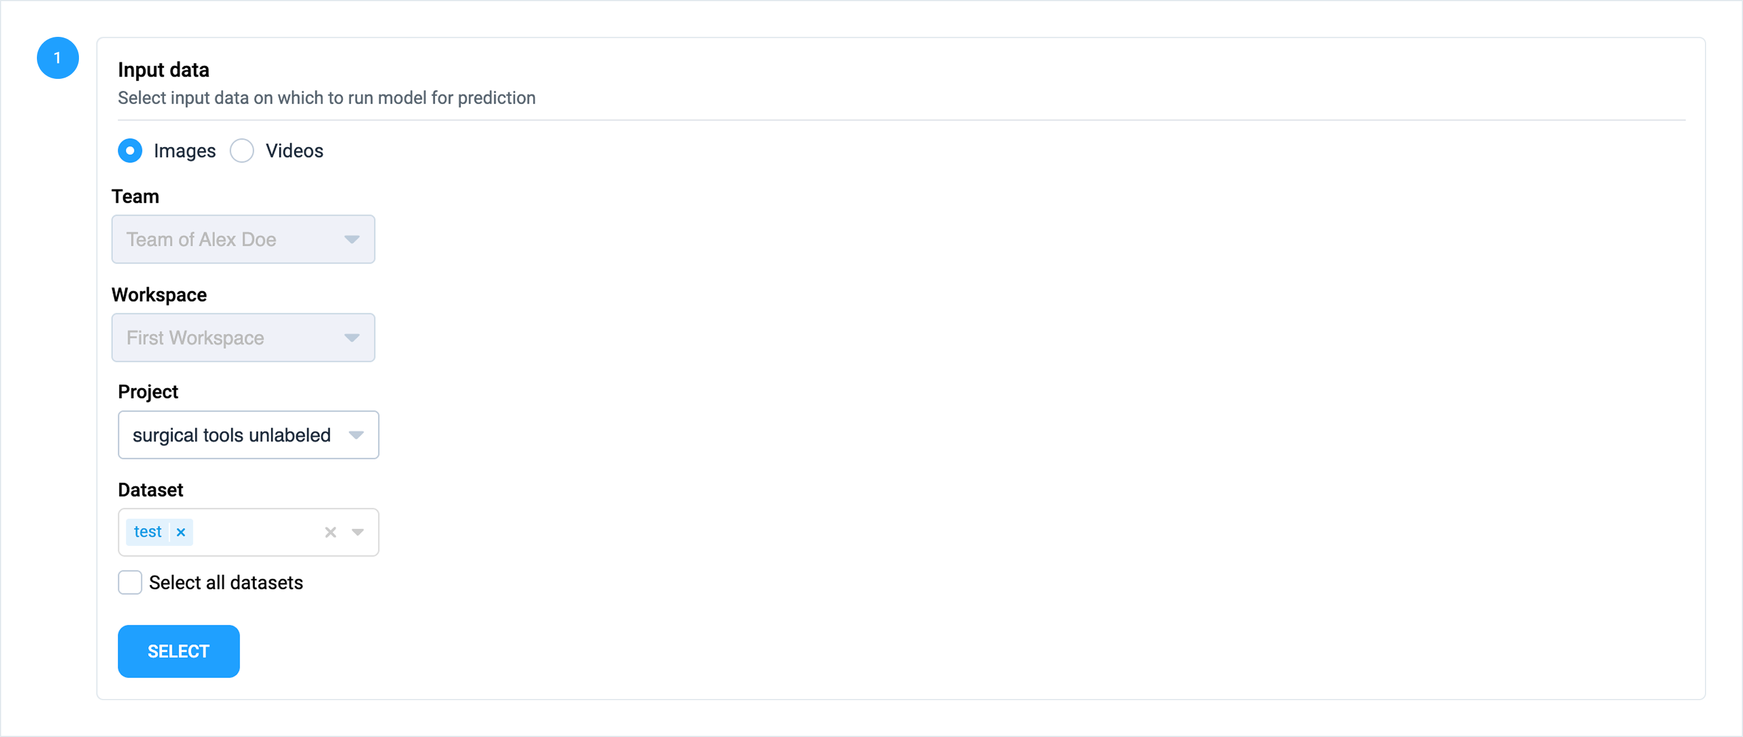
Task: Click the Select all datasets label
Action: [226, 582]
